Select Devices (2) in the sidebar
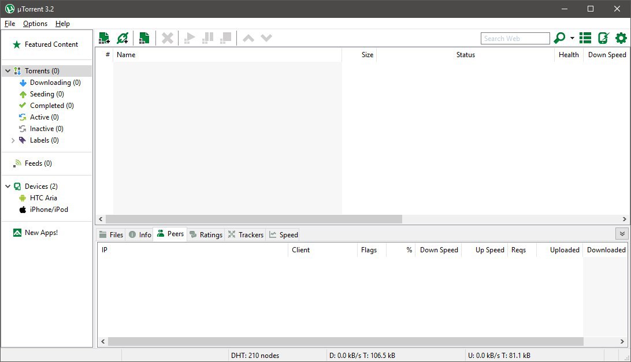Viewport: 631px width, 362px height. pyautogui.click(x=40, y=186)
